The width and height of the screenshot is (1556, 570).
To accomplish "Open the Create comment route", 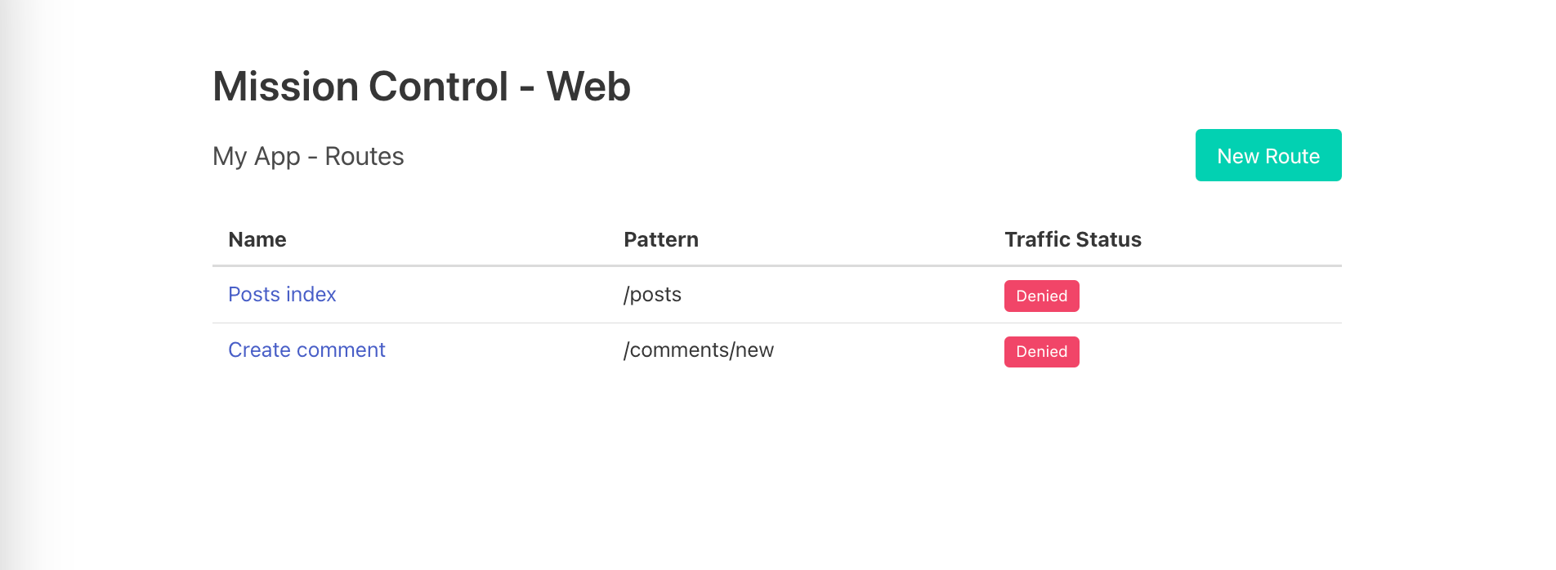I will pos(306,350).
